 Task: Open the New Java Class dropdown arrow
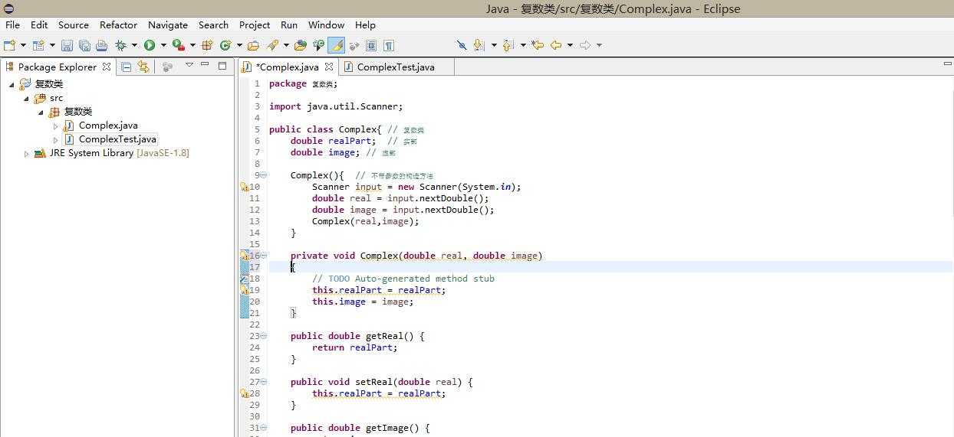pos(239,45)
